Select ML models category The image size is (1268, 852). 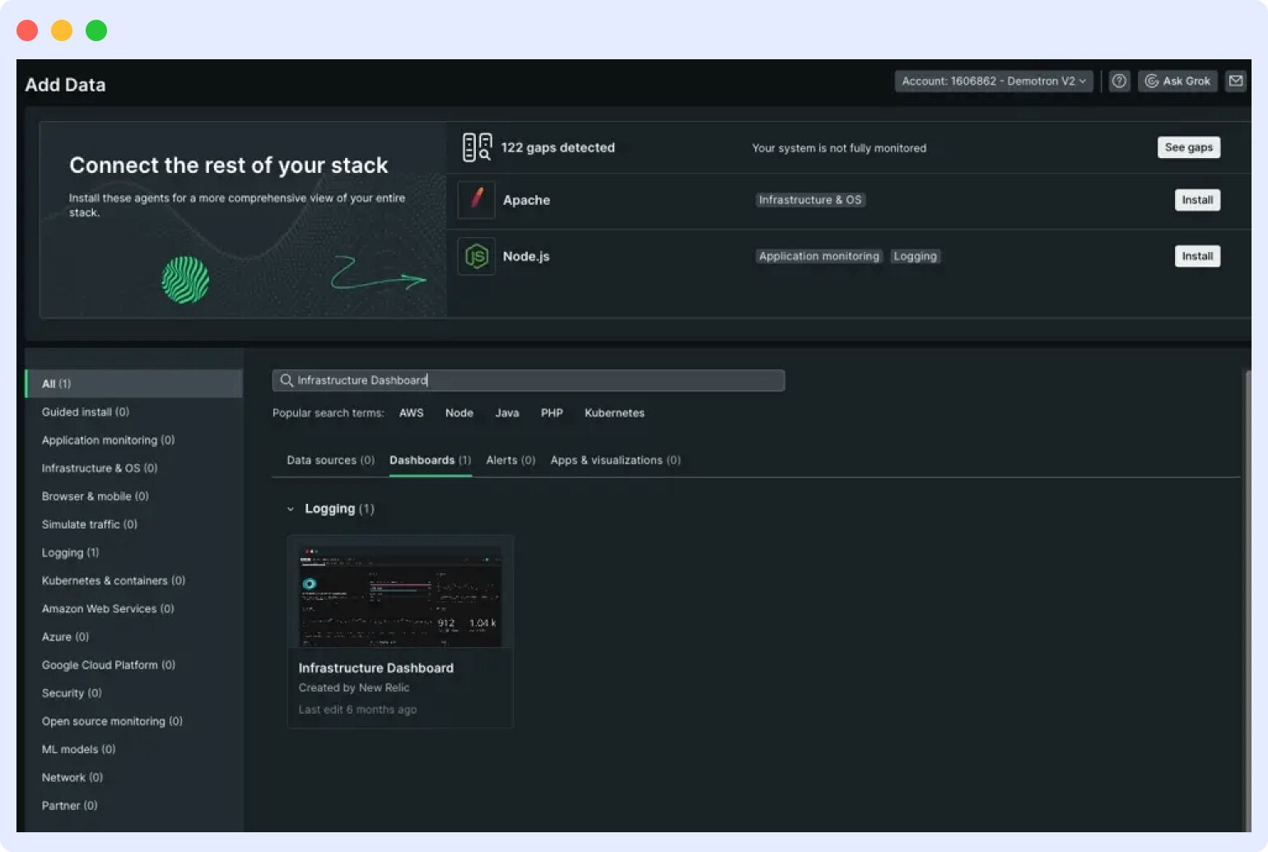pyautogui.click(x=78, y=749)
